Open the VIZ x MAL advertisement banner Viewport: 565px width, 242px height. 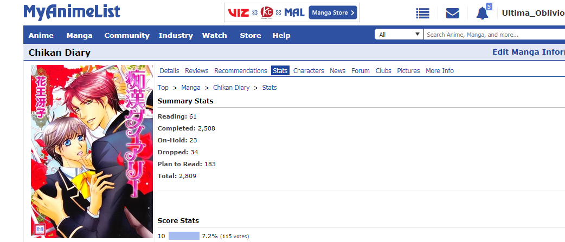coord(292,12)
